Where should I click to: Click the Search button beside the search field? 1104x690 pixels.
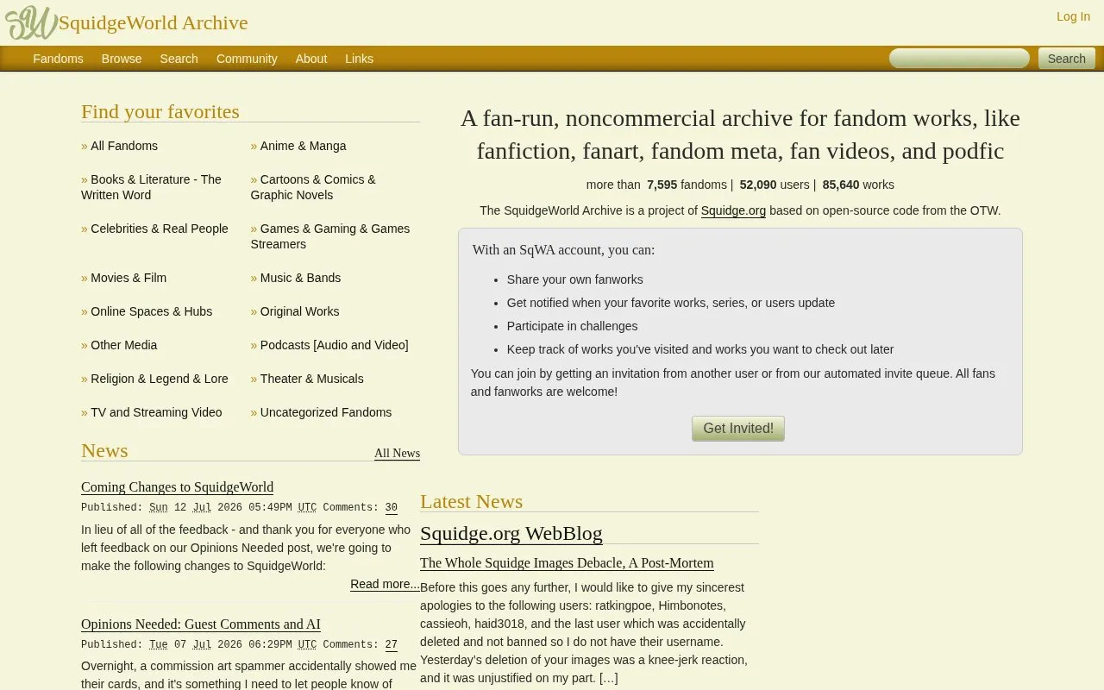click(1066, 59)
